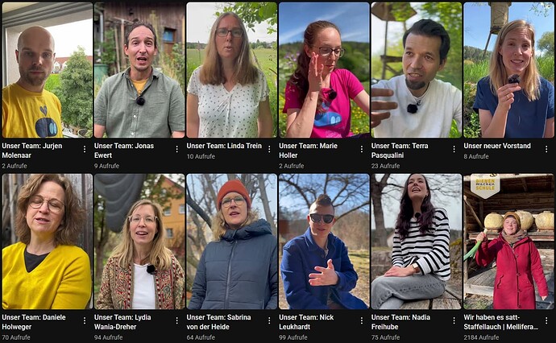Open the Unser Team: Jurjen Molenaar title link

click(x=32, y=151)
